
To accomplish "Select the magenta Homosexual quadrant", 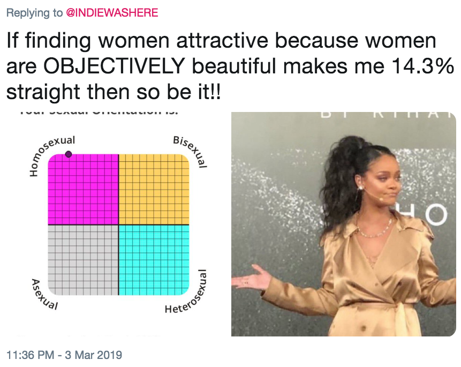I will [83, 189].
